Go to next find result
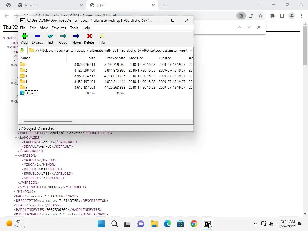This screenshot has height=231, width=308. [x=249, y=27]
